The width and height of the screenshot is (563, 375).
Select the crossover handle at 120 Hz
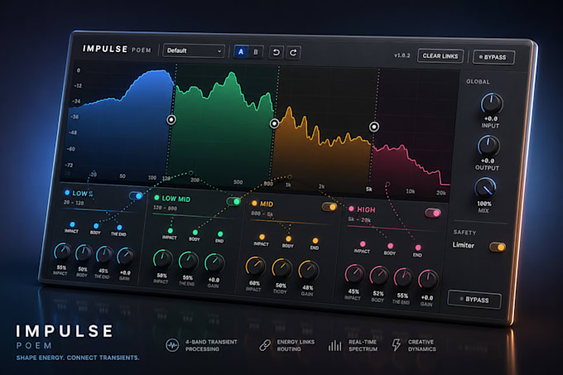point(171,119)
